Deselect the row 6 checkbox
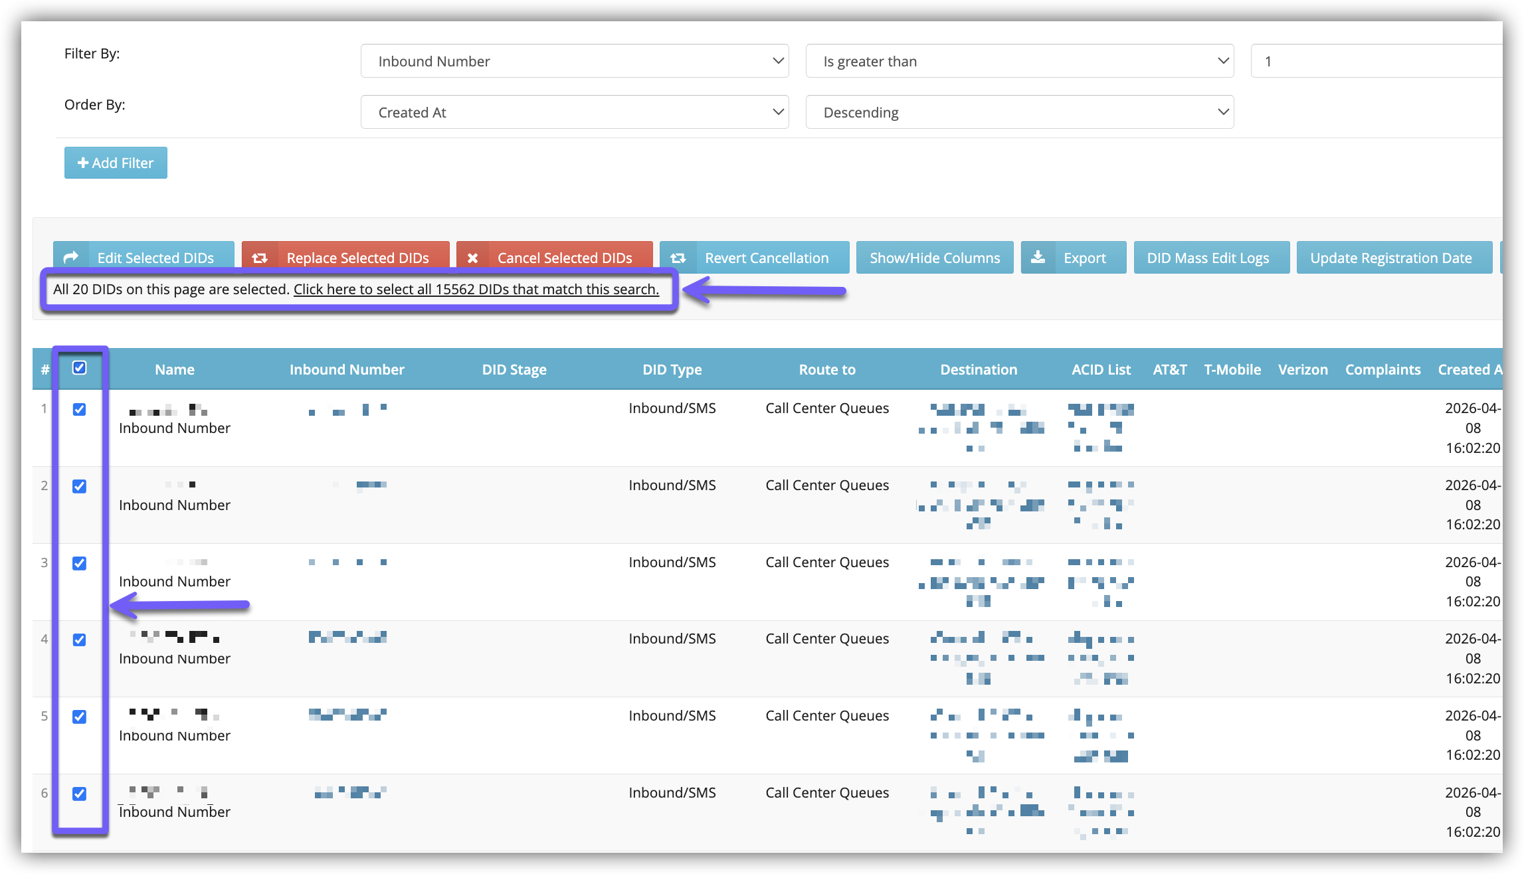The image size is (1524, 874). pyautogui.click(x=79, y=794)
